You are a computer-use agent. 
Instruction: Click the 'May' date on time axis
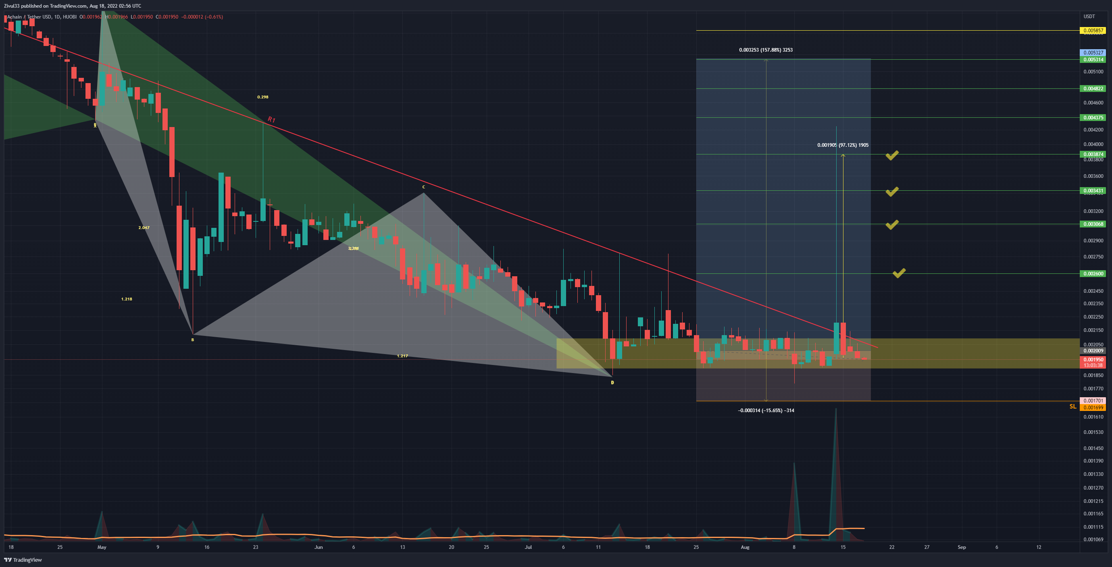(102, 547)
